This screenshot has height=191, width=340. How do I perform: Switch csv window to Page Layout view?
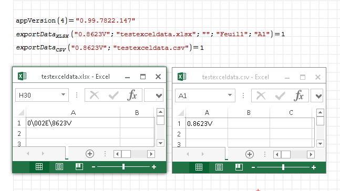pos(219,167)
